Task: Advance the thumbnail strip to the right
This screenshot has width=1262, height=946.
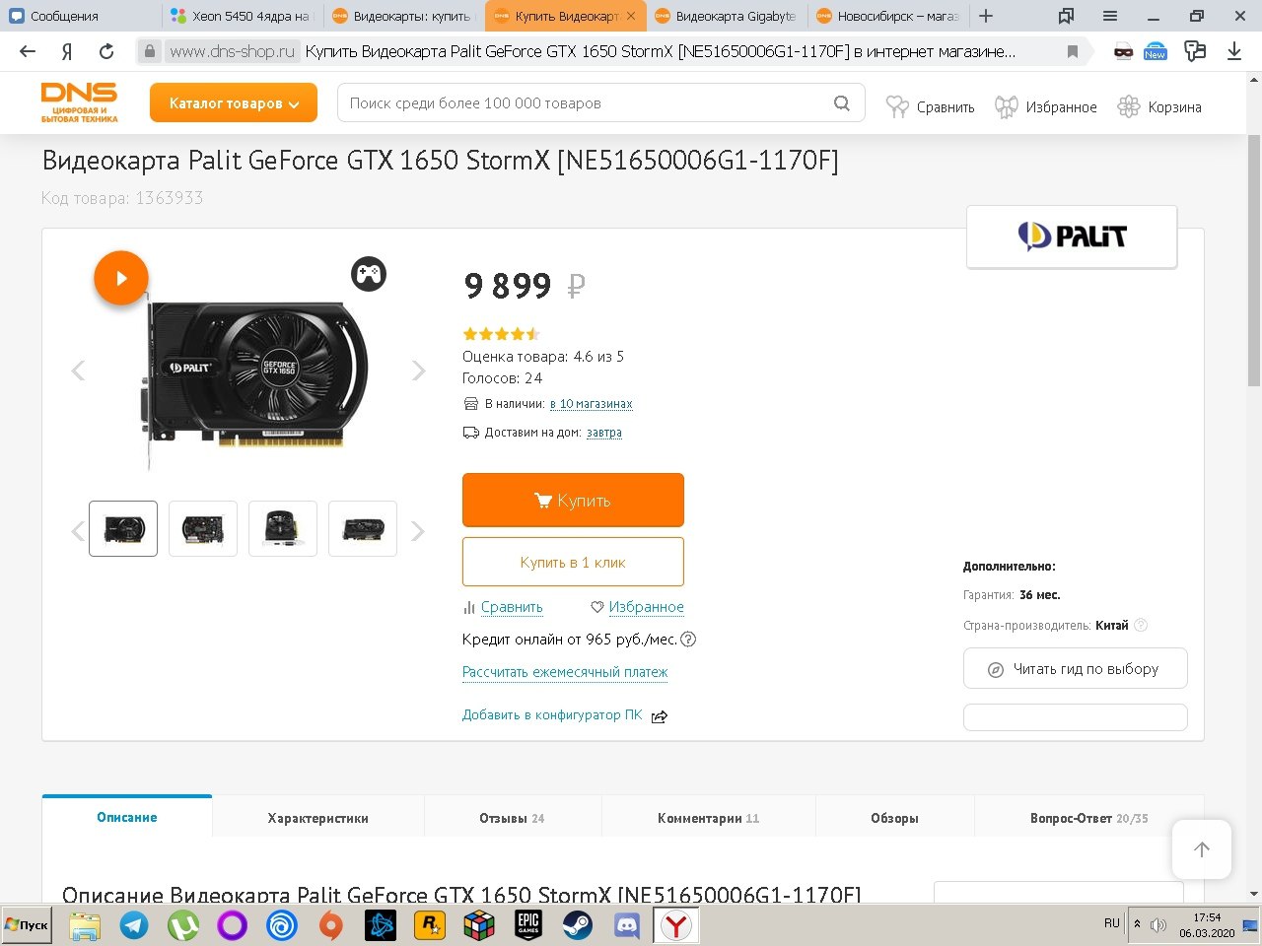Action: 418,531
